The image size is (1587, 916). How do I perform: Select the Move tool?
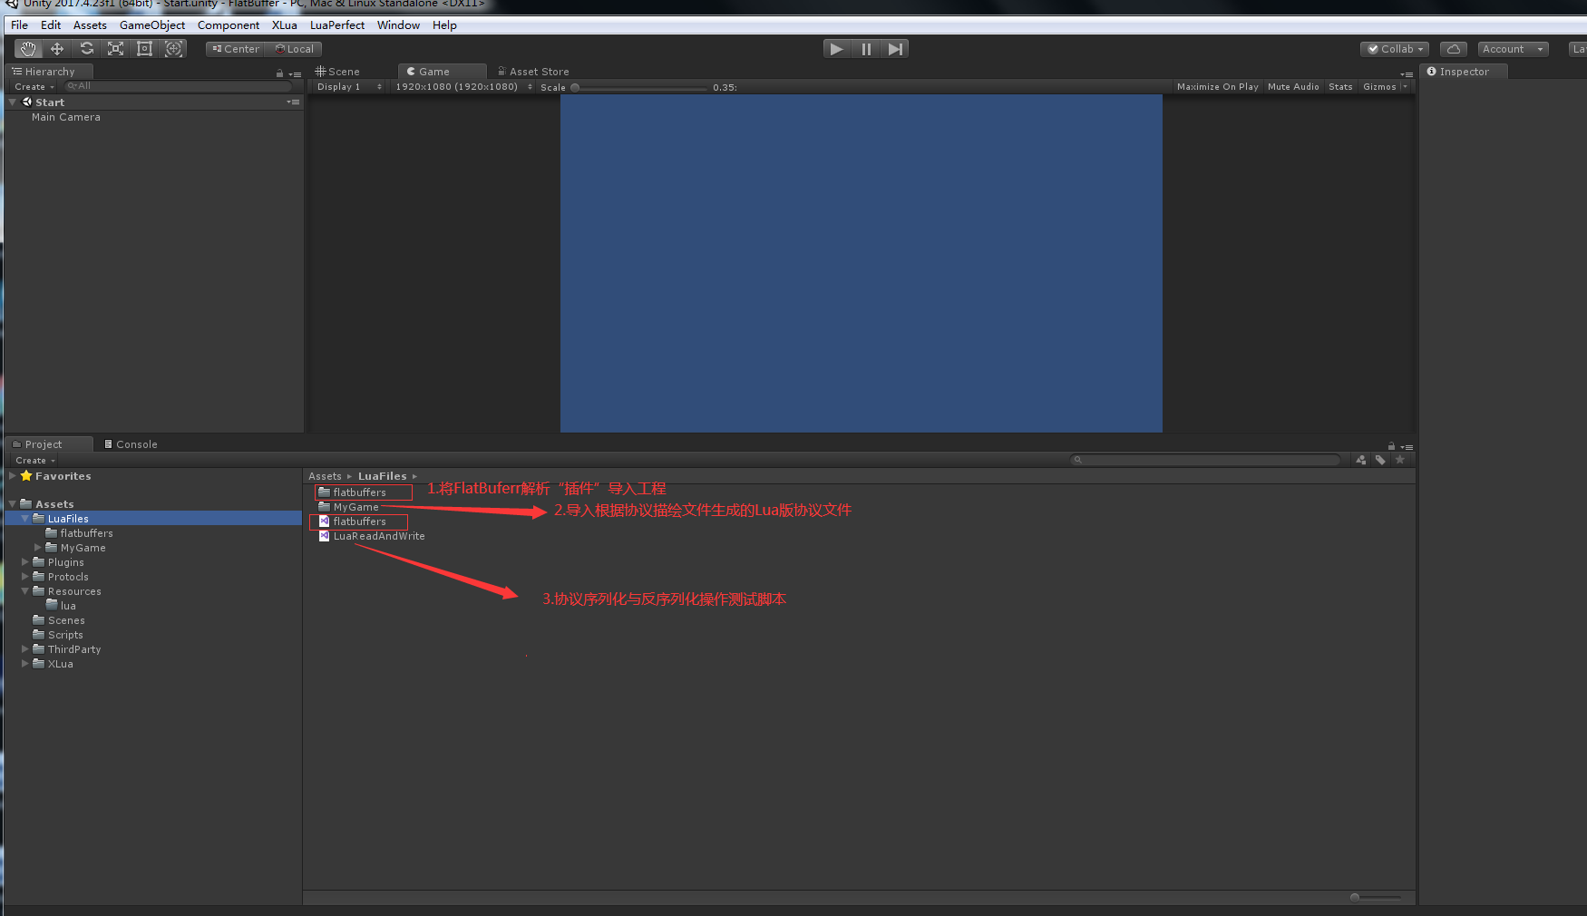[56, 48]
